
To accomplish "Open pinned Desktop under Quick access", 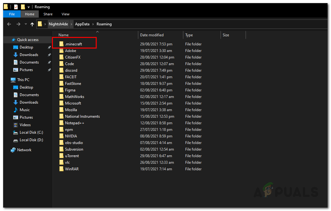I will (x=26, y=47).
